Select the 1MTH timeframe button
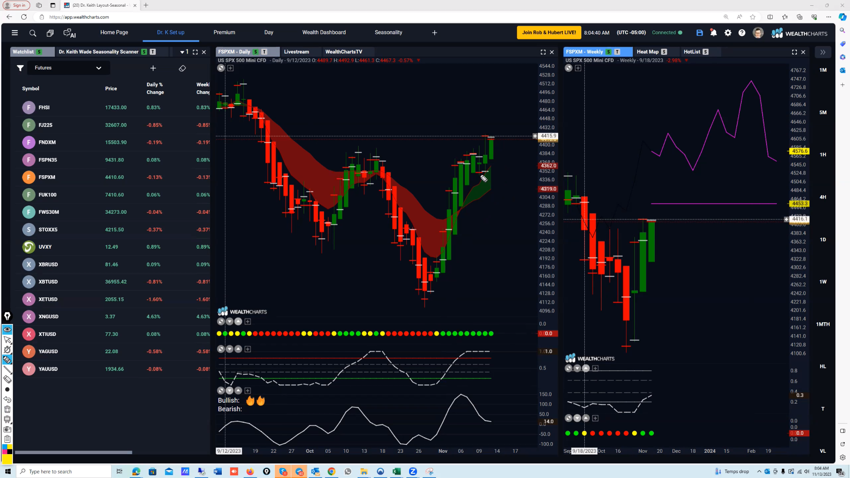850x478 pixels. pyautogui.click(x=823, y=324)
